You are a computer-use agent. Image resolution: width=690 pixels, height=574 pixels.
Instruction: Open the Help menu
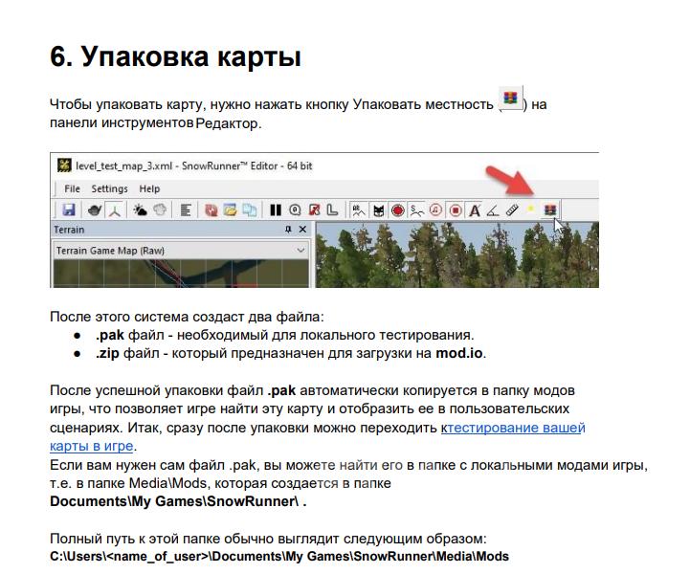tap(149, 188)
